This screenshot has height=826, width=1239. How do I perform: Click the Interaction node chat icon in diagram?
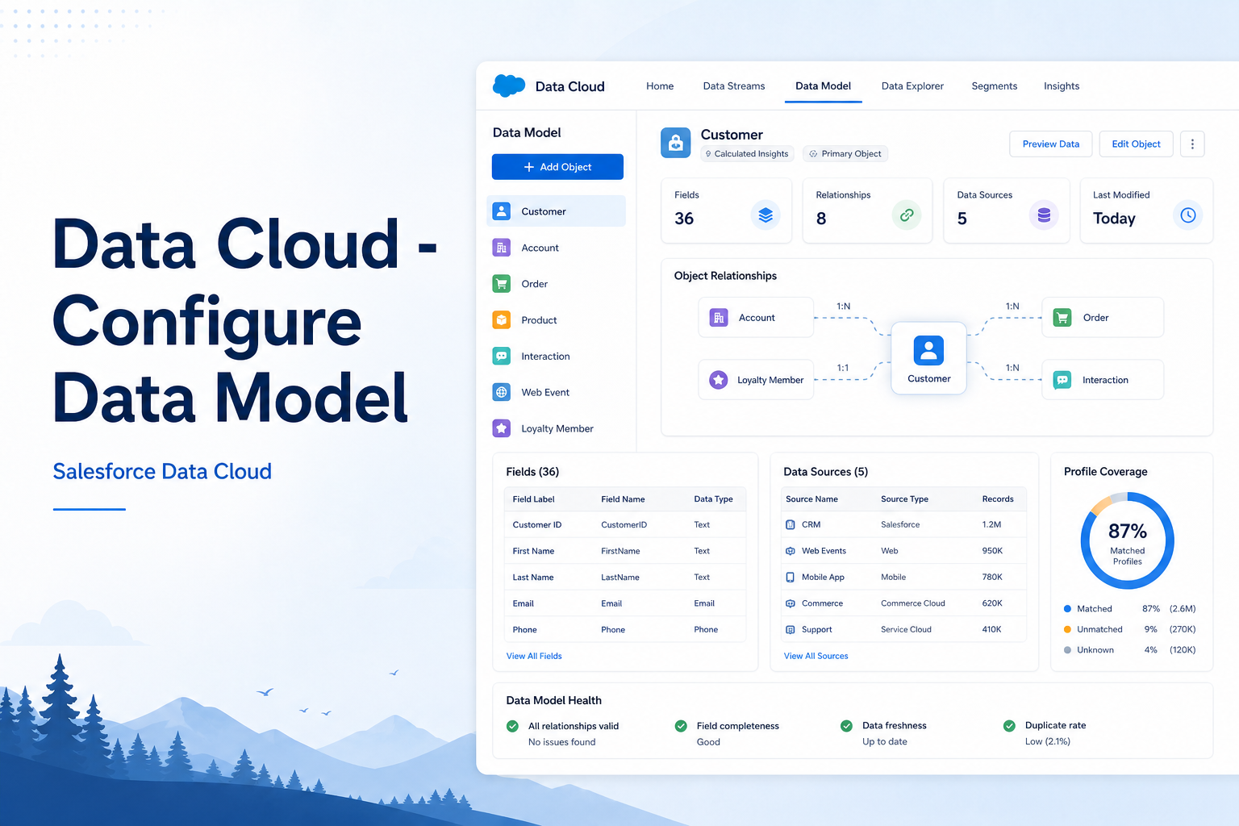pos(1063,380)
